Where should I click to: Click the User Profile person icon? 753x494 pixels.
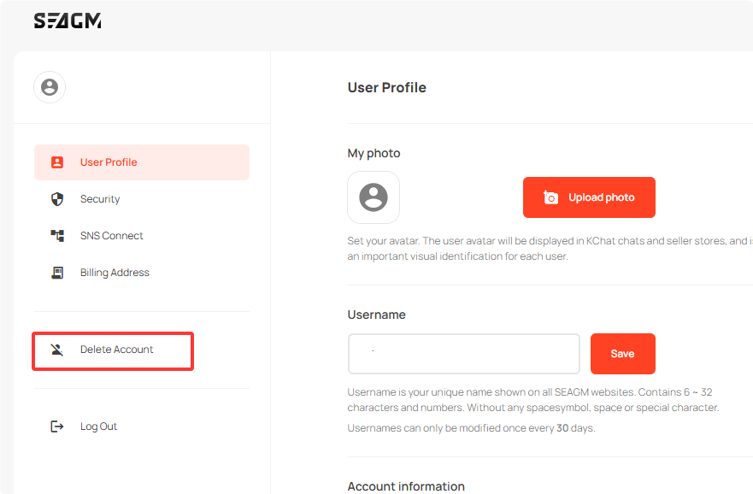click(x=57, y=162)
